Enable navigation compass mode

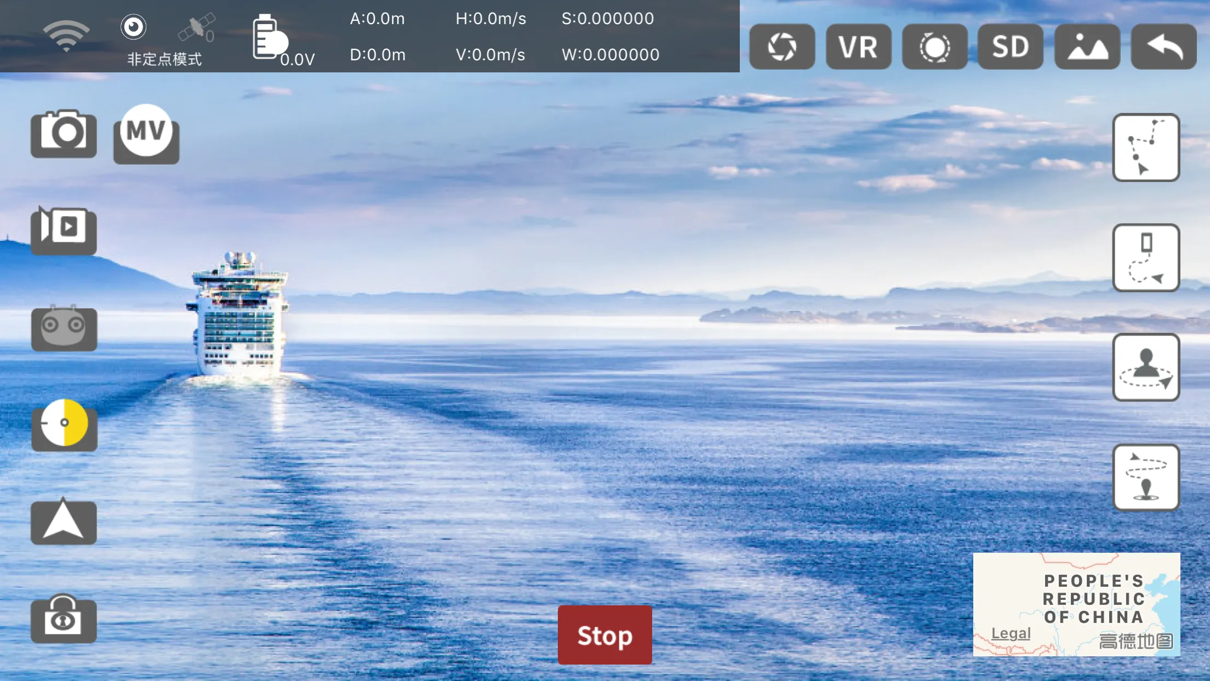tap(64, 522)
